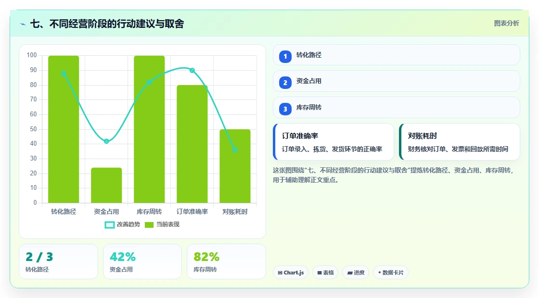Image resolution: width=539 pixels, height=298 pixels.
Task: Click the short 资金占用 bar in chart
Action: pyautogui.click(x=106, y=186)
